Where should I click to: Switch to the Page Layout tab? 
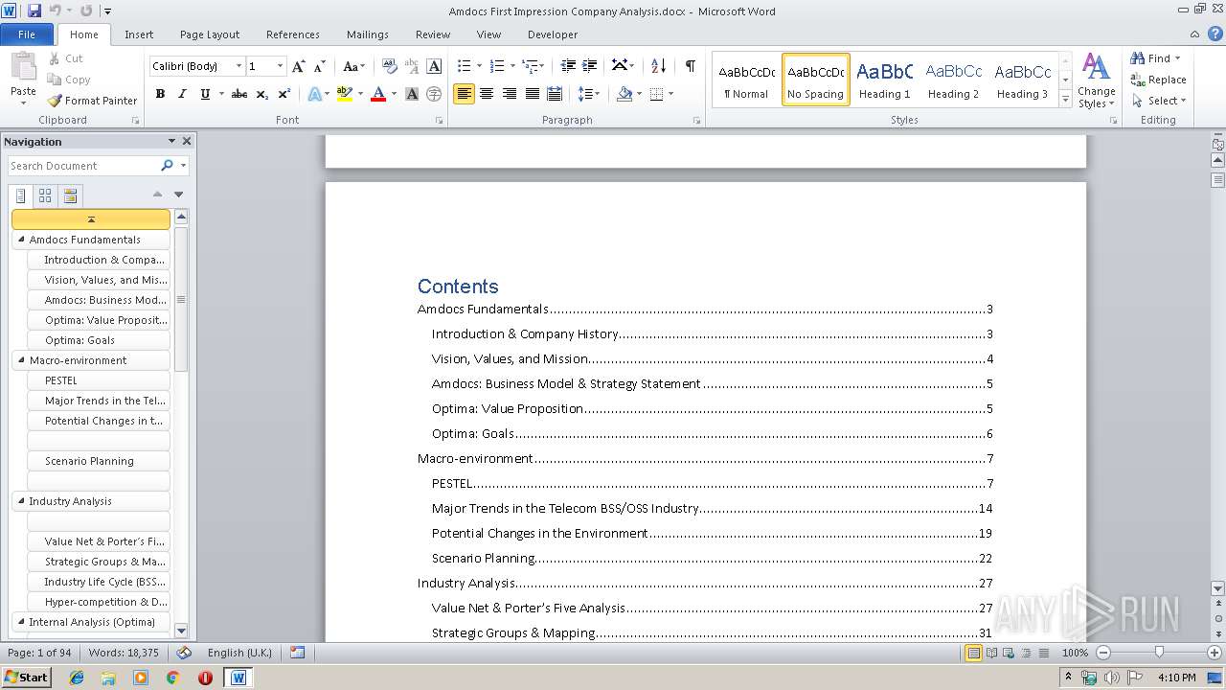coord(210,34)
